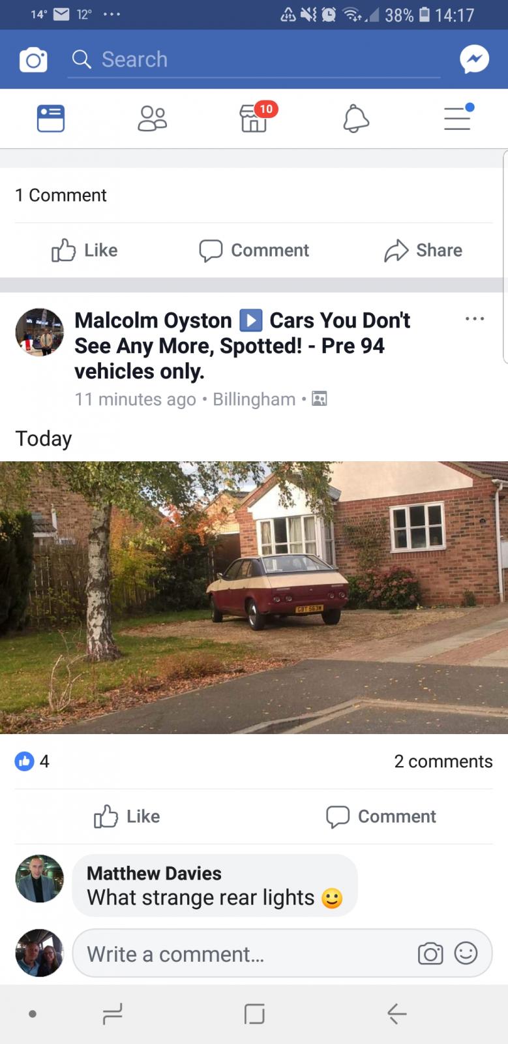508x1044 pixels.
Task: Select the News Feed tab
Action: (51, 119)
